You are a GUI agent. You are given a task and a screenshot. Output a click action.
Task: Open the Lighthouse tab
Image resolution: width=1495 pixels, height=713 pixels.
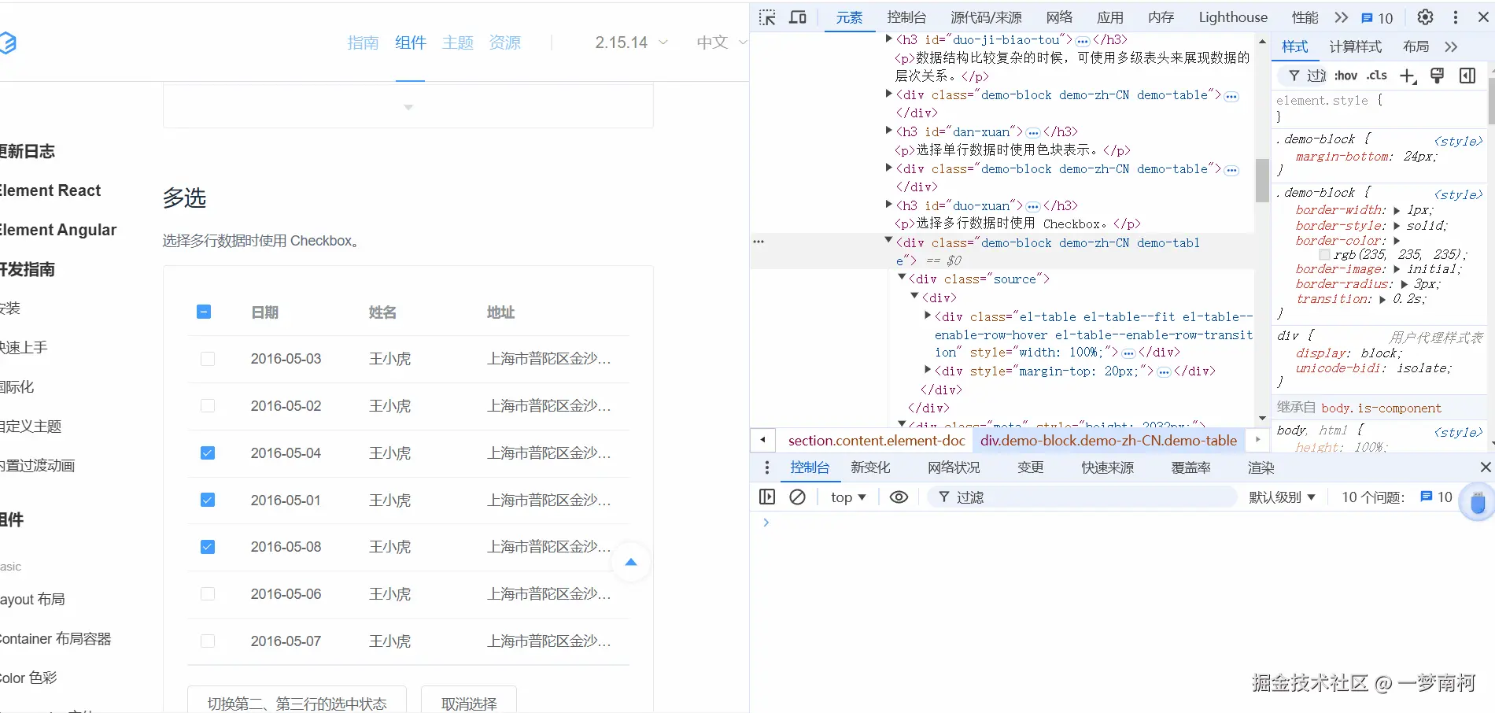[x=1233, y=17]
